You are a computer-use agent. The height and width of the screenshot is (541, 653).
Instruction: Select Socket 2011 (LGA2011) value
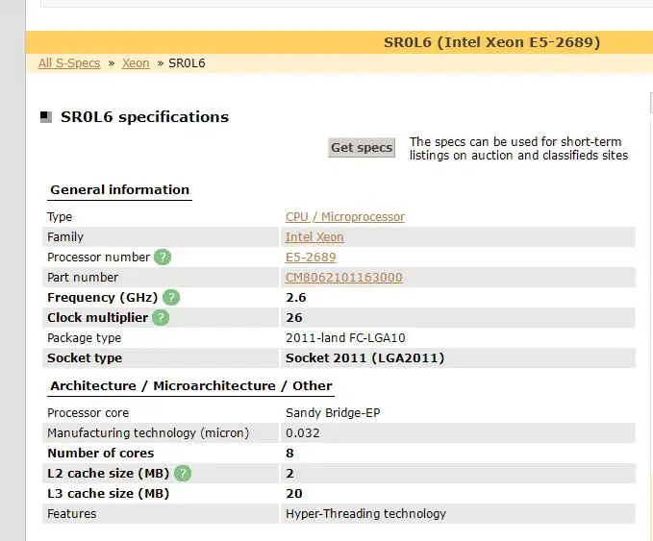coord(364,357)
